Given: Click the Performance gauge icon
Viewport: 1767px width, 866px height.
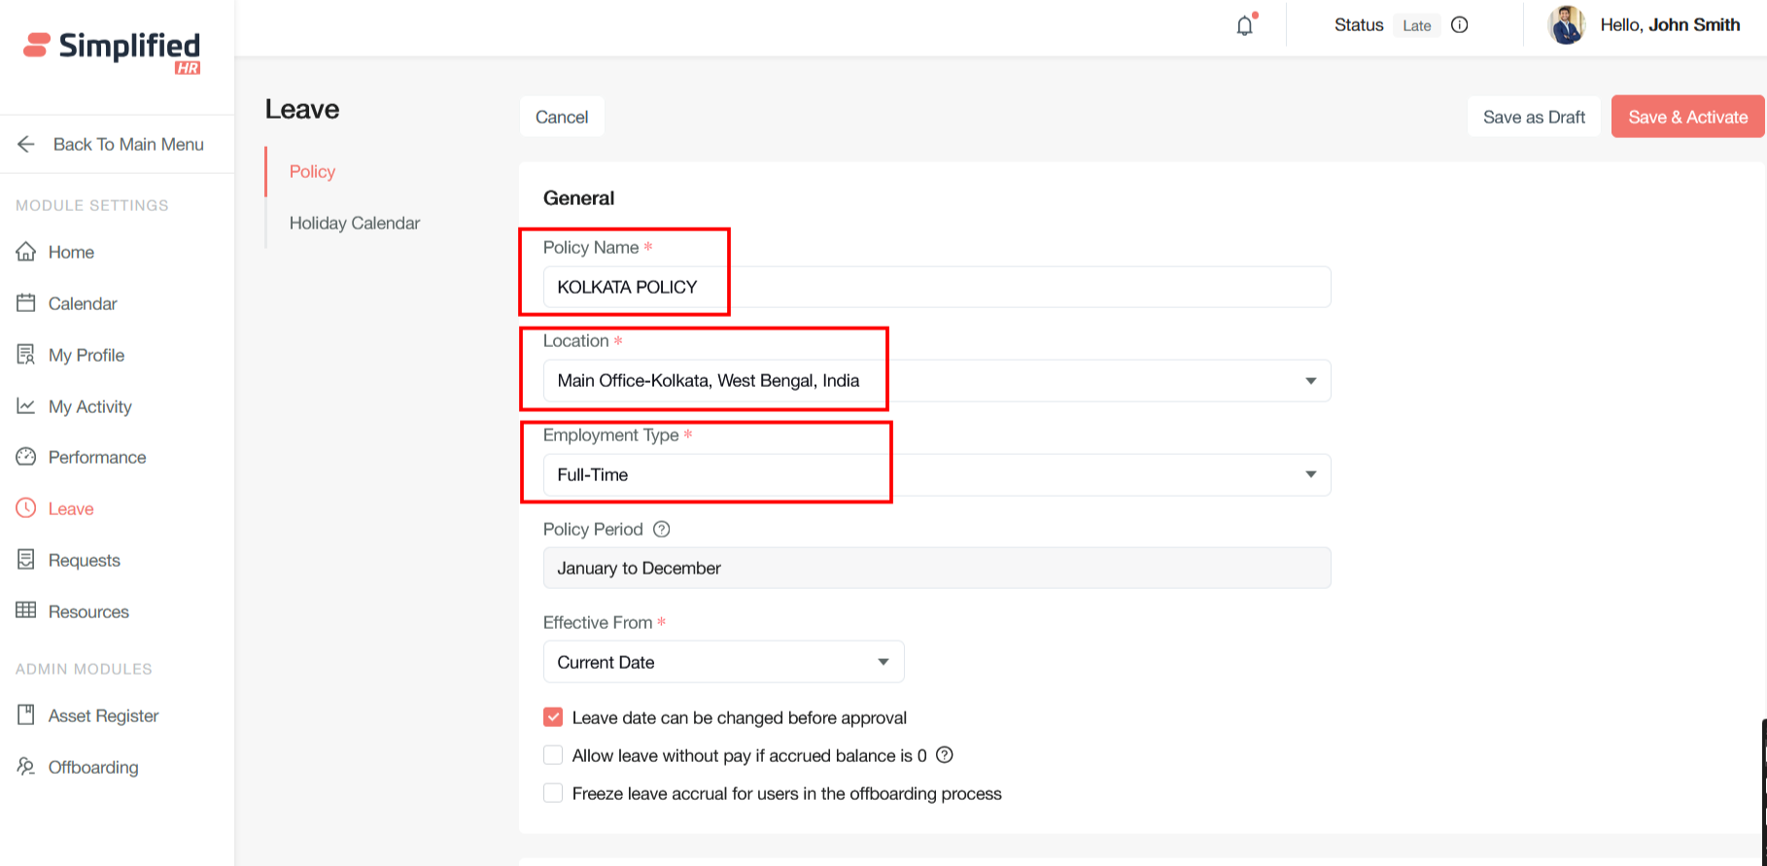Looking at the screenshot, I should (x=26, y=457).
